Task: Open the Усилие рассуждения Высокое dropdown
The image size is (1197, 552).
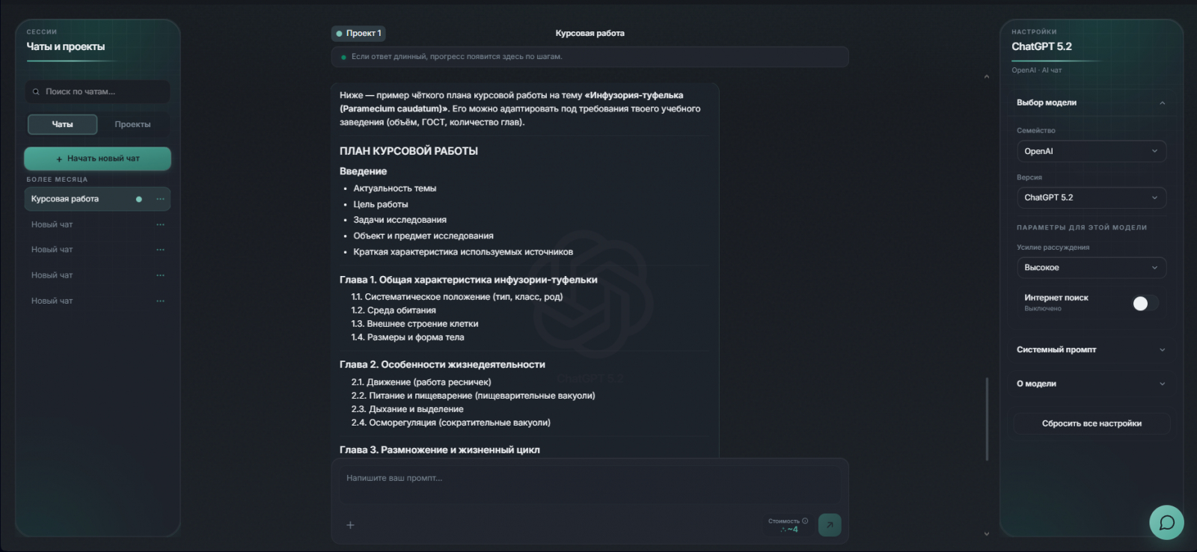Action: tap(1091, 267)
